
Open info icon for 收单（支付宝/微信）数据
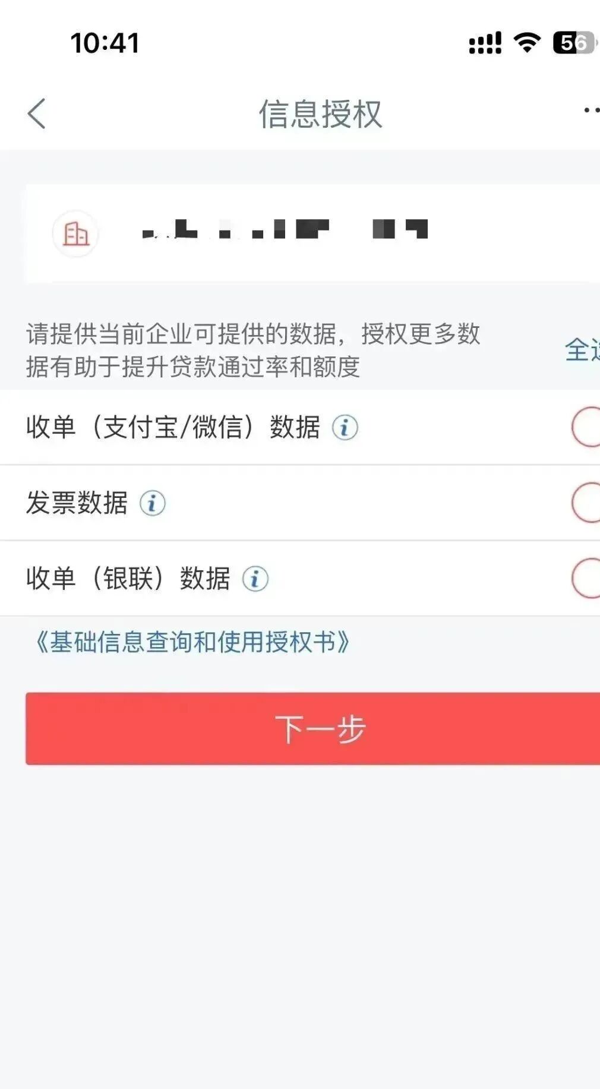(x=345, y=427)
